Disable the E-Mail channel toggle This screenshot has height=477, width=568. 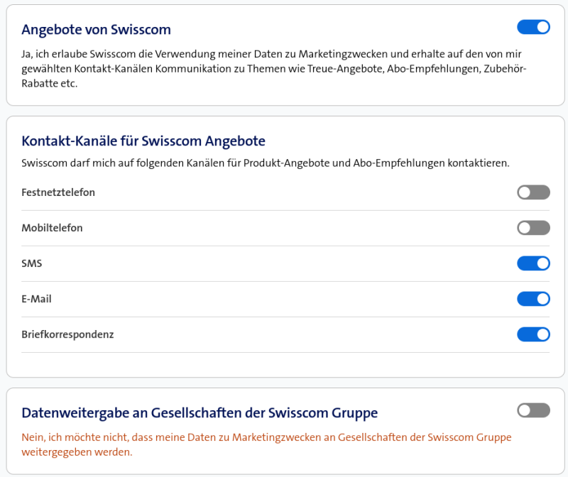pos(533,299)
